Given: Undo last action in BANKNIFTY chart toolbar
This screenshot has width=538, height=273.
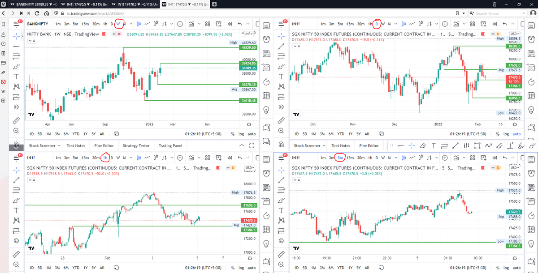Looking at the screenshot, I should point(240,24).
